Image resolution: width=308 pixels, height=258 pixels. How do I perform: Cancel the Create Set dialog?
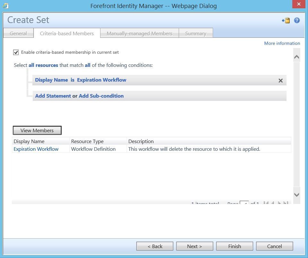[274, 246]
